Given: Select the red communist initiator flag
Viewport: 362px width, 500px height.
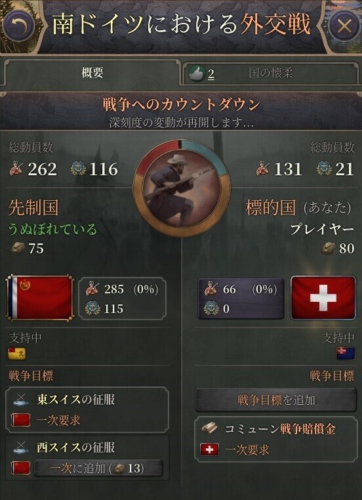Looking at the screenshot, I should [40, 297].
